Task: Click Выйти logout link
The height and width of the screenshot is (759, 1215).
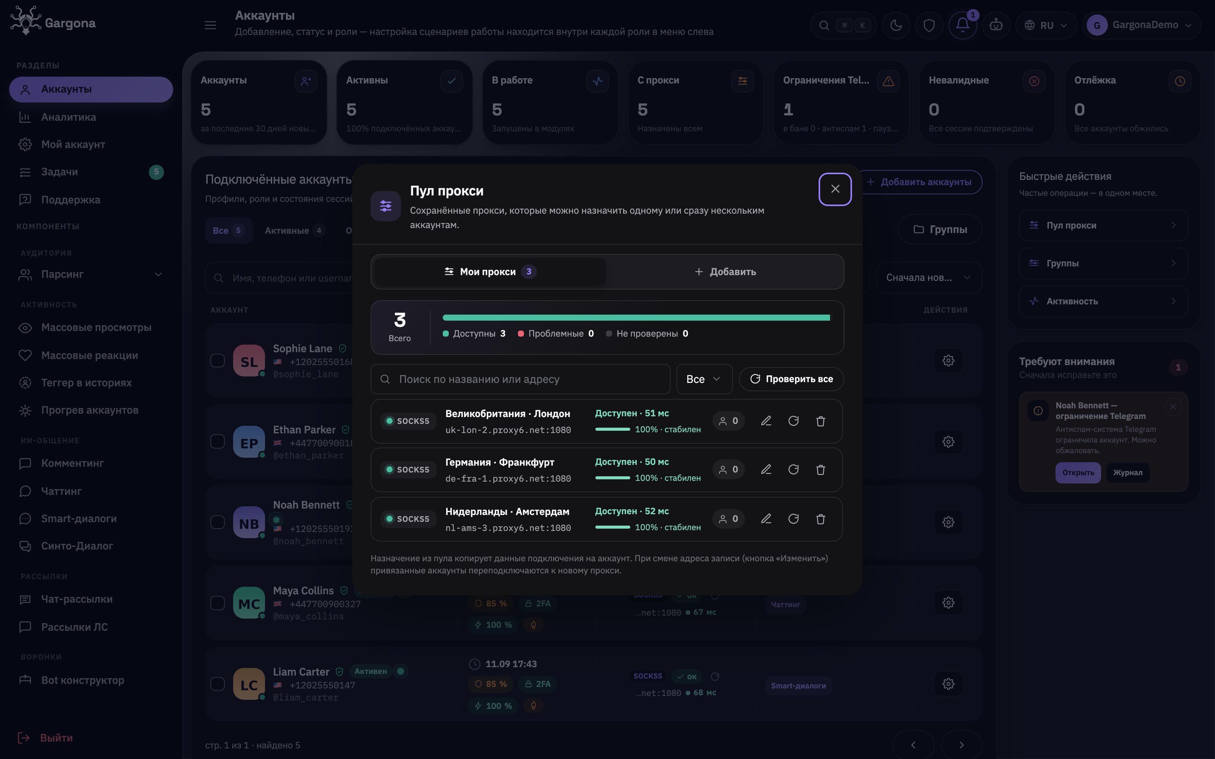Action: [46, 738]
